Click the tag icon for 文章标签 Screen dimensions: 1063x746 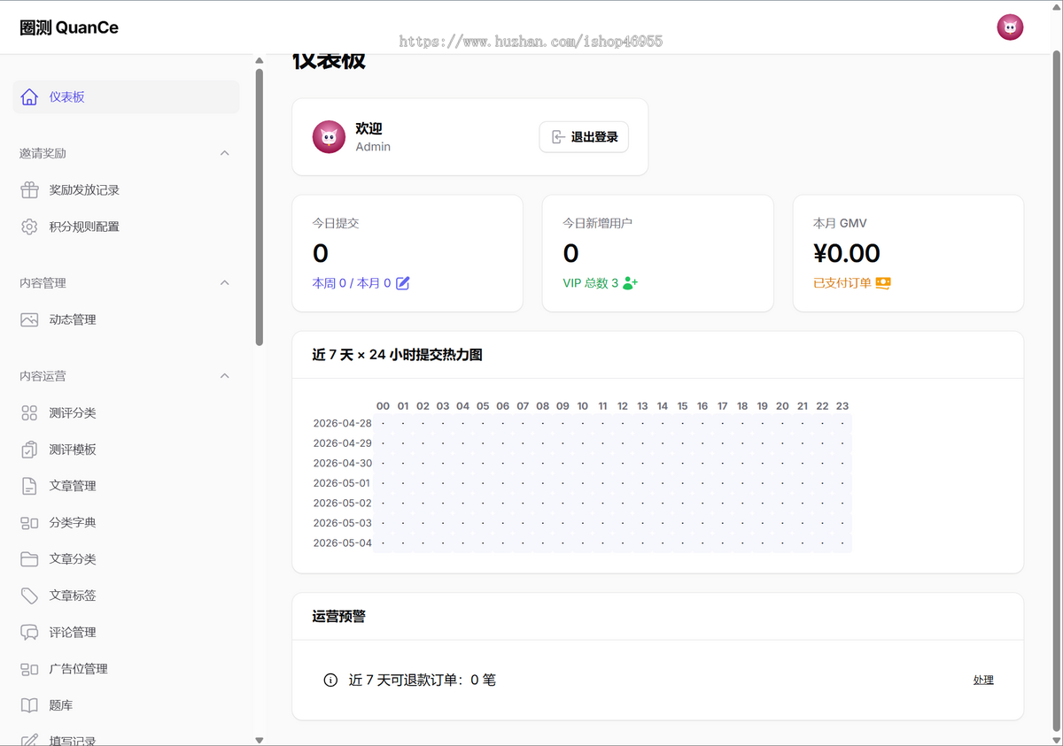(29, 596)
